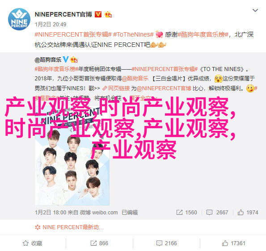Like the post with 17361 thumbs up
The width and height of the screenshot is (266, 251).
coord(234,243)
